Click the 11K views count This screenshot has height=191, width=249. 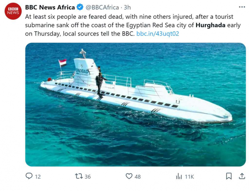tap(189, 177)
